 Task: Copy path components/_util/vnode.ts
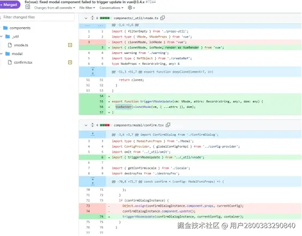162,18
